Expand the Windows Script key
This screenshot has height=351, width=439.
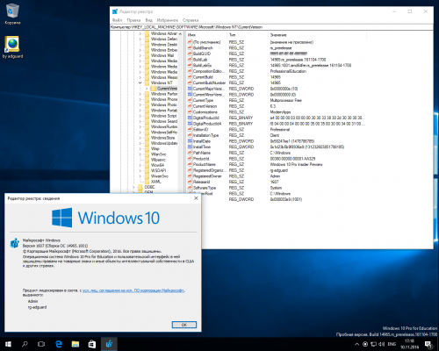point(140,116)
